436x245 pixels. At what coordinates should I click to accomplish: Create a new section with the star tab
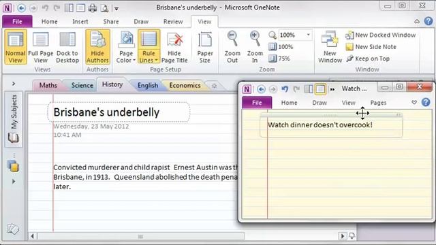(214, 86)
